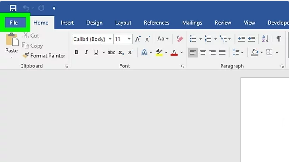Open the font name dropdown arrow

click(x=110, y=39)
